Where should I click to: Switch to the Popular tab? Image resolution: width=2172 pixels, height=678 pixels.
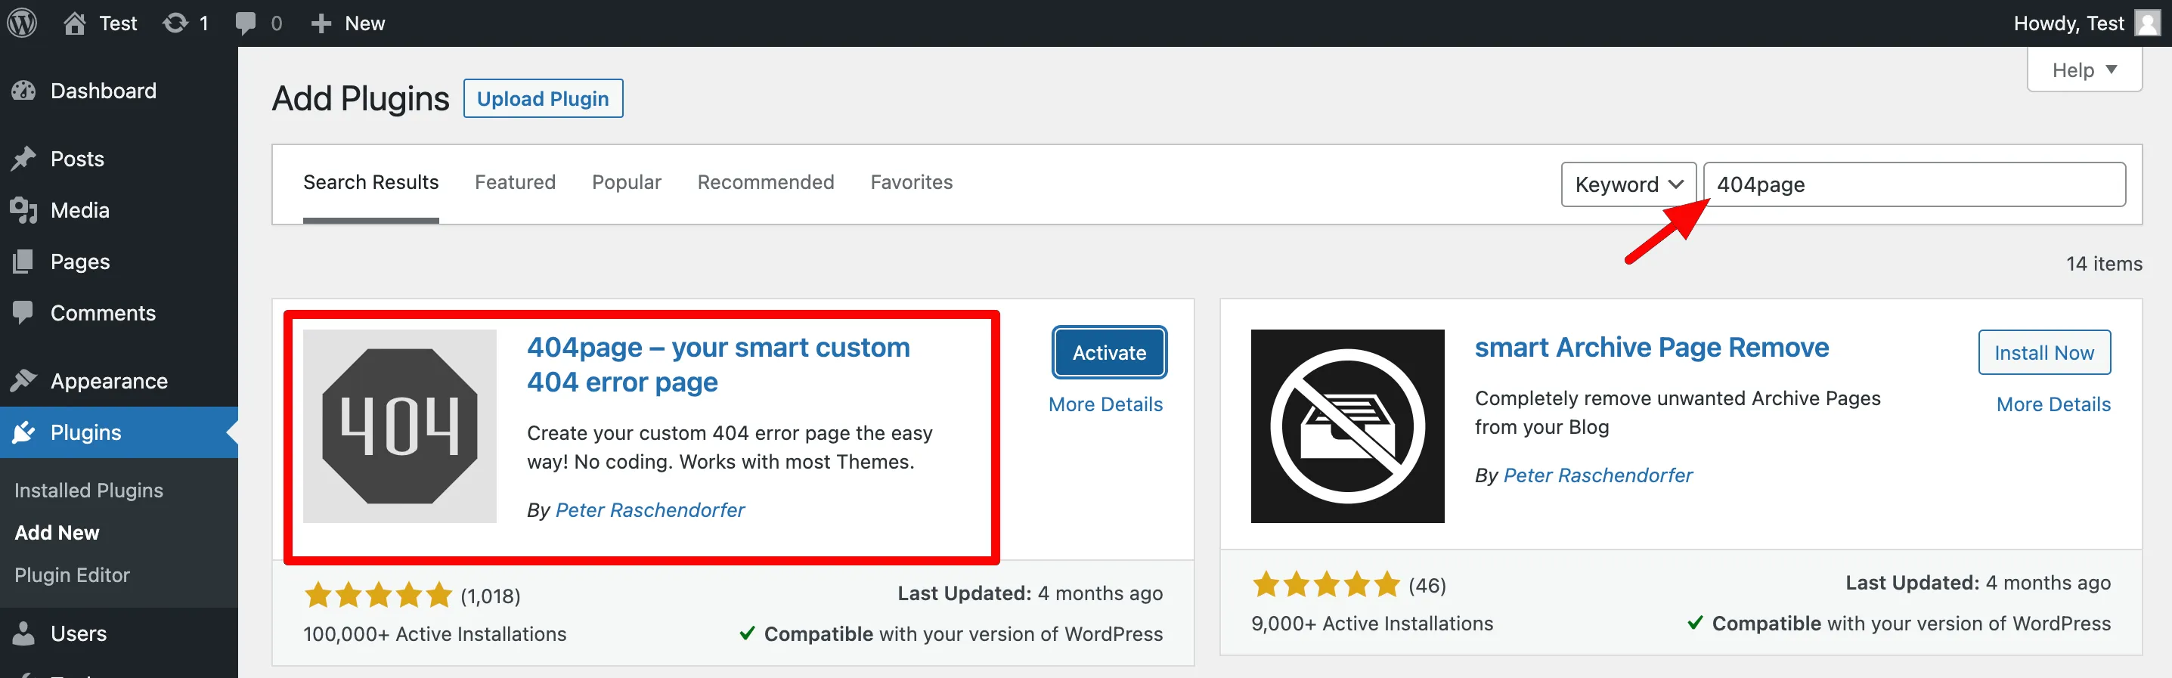[627, 182]
